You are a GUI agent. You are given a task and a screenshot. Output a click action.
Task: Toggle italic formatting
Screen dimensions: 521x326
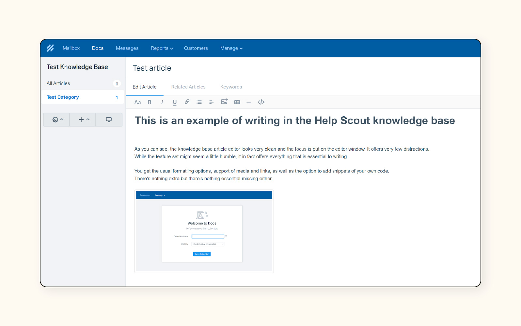pos(162,102)
